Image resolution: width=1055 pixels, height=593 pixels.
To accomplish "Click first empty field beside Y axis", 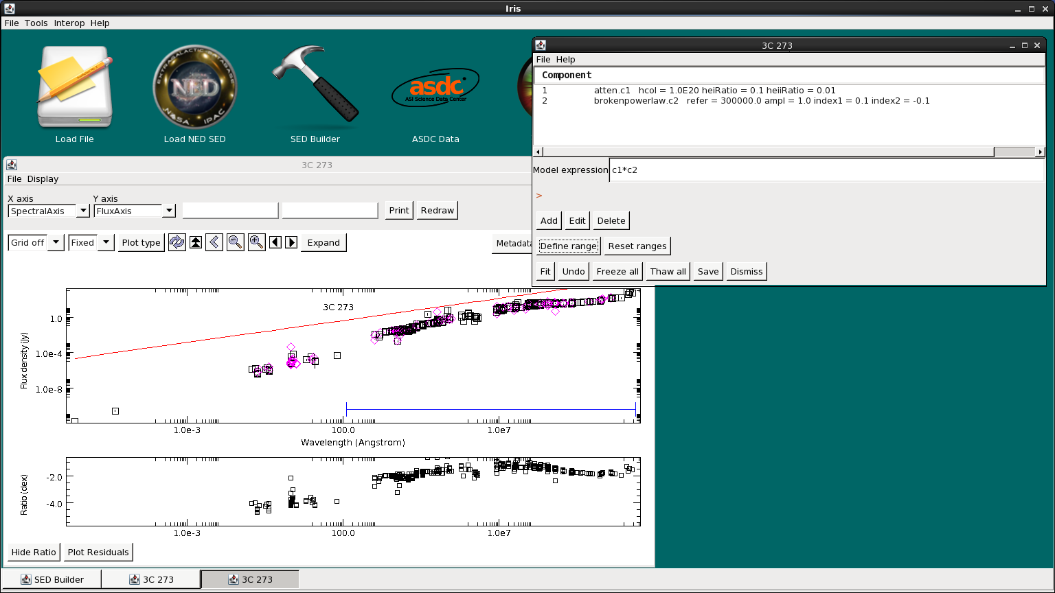I will 230,210.
